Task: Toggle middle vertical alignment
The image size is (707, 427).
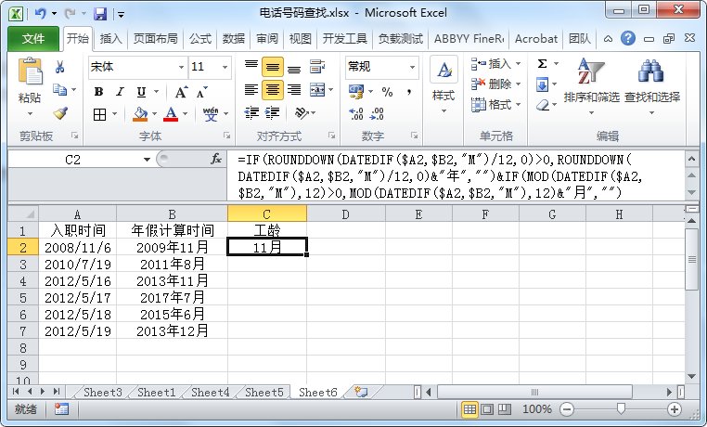Action: [273, 67]
